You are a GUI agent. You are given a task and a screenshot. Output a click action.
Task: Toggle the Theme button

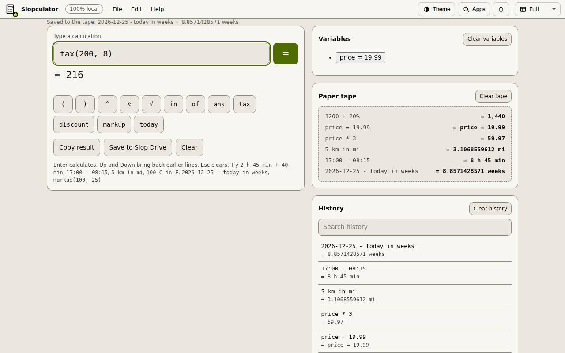(437, 9)
